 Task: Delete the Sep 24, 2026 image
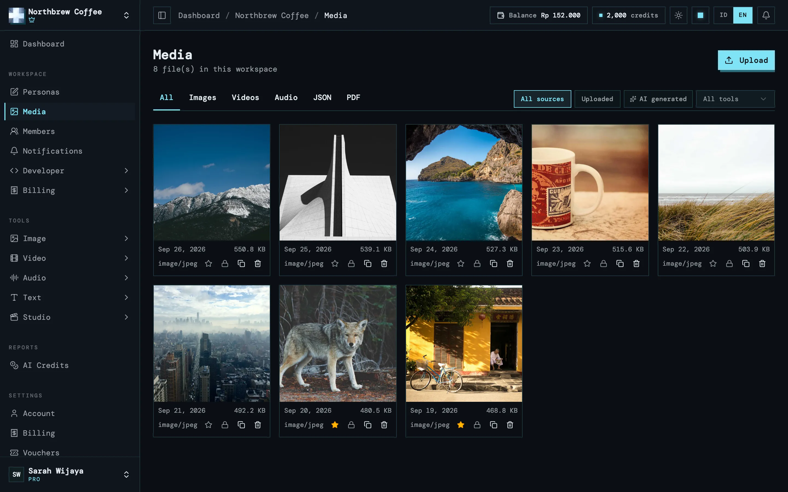(x=510, y=263)
